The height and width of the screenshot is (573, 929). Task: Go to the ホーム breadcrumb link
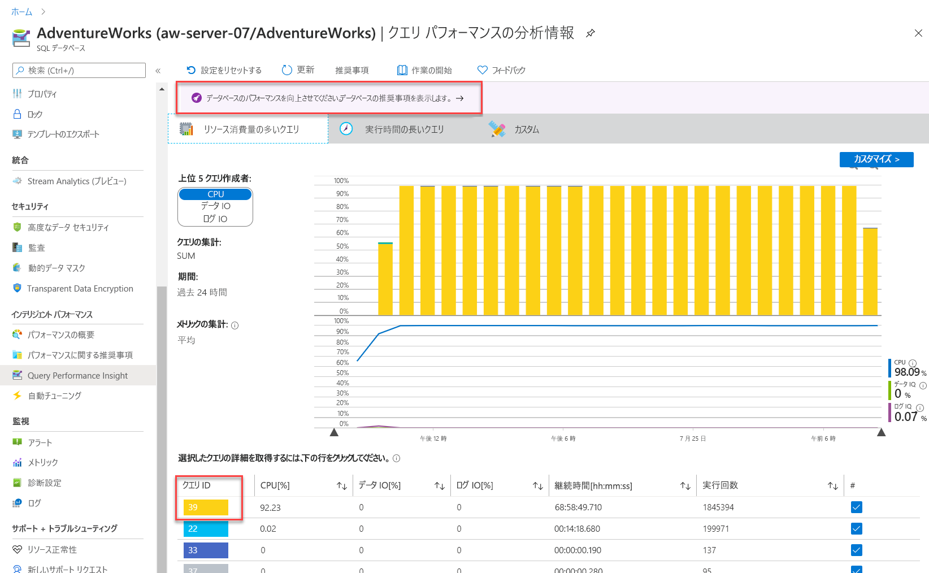coord(21,11)
